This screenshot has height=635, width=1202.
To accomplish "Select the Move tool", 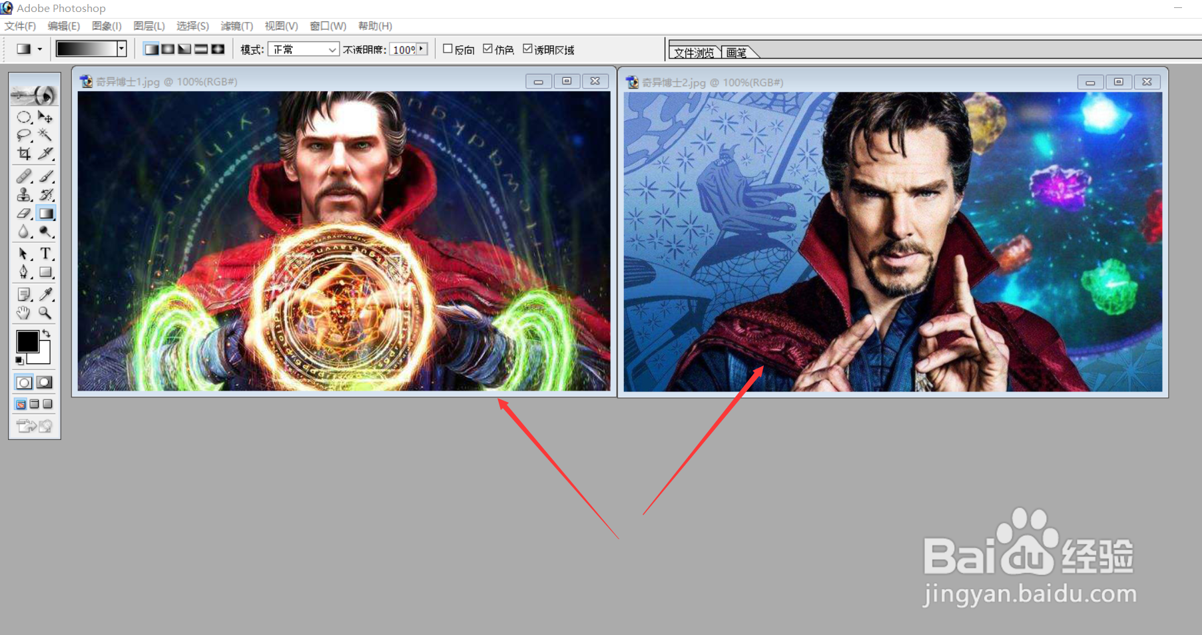I will pos(45,118).
